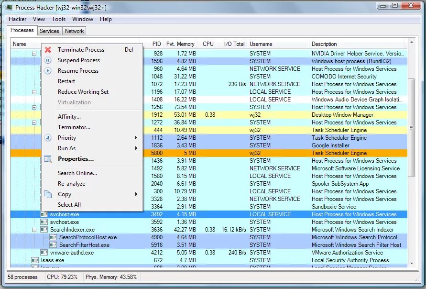
Task: Click the vmware-authd.exe process icon
Action: (x=44, y=253)
